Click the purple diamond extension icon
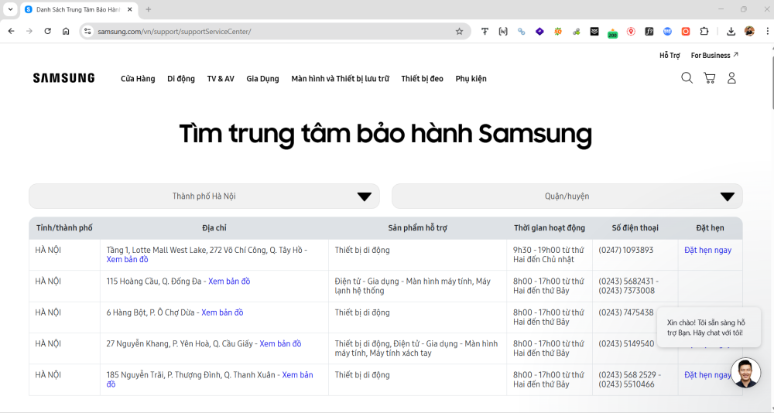Image resolution: width=774 pixels, height=413 pixels. tap(539, 31)
